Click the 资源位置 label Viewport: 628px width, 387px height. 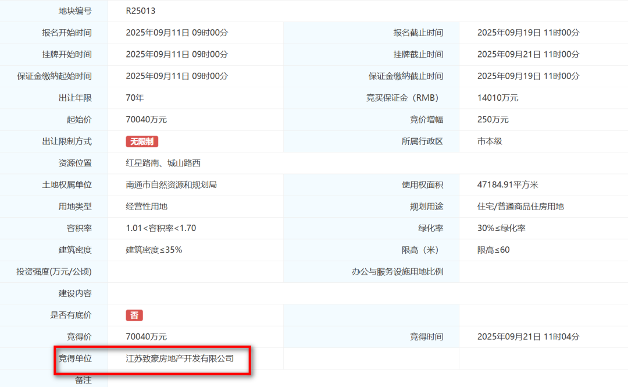point(75,163)
